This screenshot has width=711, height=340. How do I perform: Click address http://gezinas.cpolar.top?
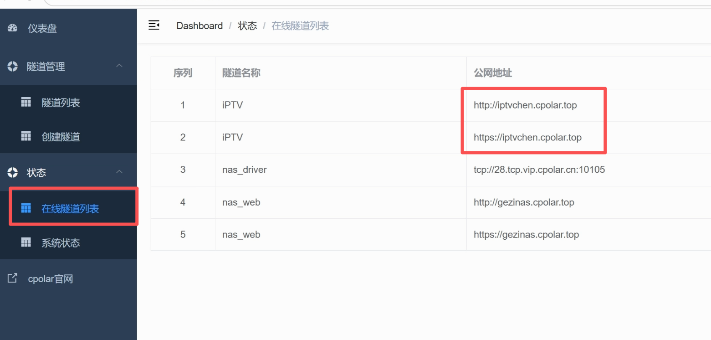tap(524, 202)
